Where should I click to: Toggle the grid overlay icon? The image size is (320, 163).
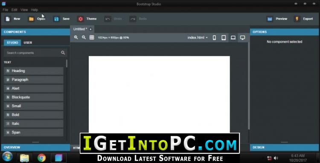(x=92, y=37)
